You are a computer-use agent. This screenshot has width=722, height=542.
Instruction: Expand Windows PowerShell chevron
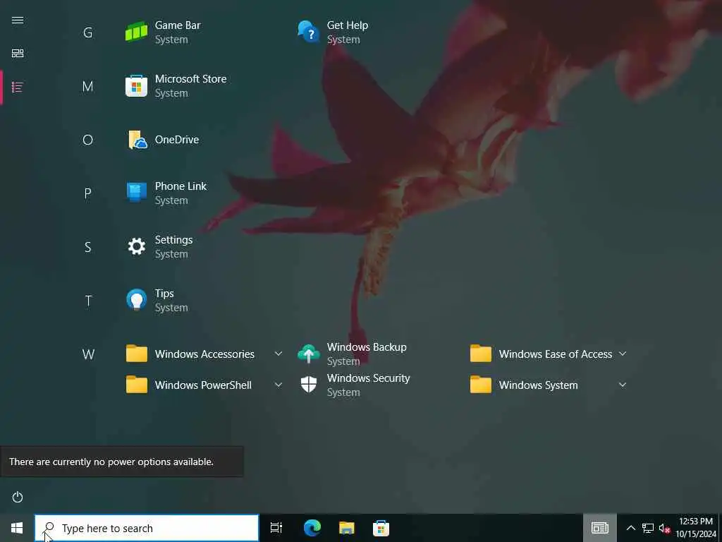click(279, 385)
